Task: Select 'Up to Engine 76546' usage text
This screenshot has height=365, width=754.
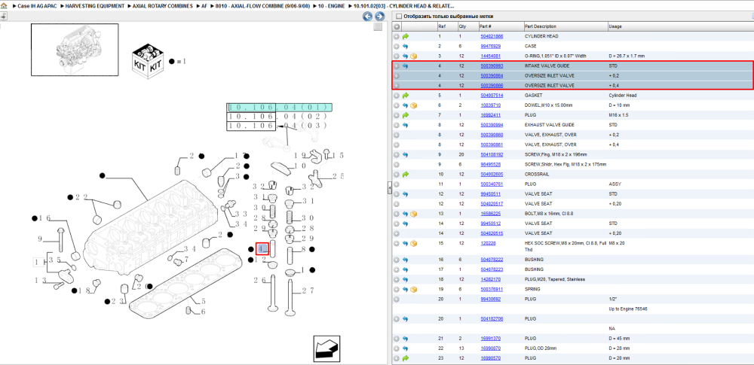Action: (627, 309)
